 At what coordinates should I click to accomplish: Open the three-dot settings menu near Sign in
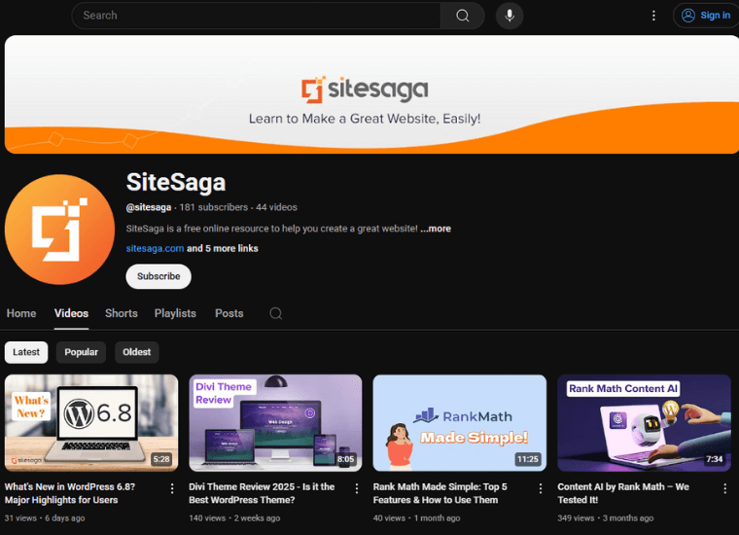(x=653, y=16)
